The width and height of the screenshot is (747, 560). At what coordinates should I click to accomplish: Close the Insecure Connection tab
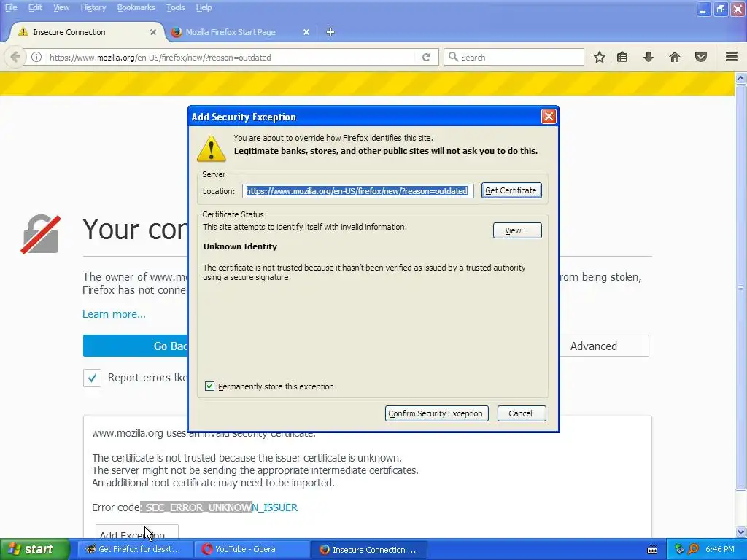pyautogui.click(x=153, y=32)
